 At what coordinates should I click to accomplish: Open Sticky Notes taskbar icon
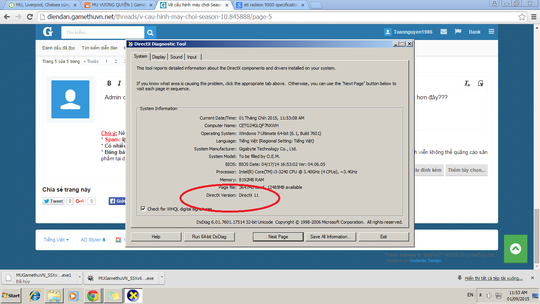point(113,296)
